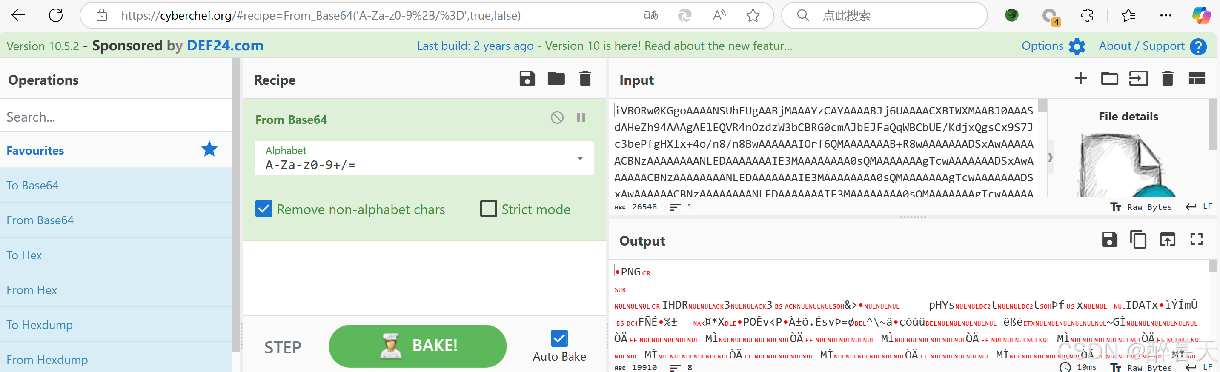
Task: Change input character encoding Raw Bytes
Action: coord(1141,207)
